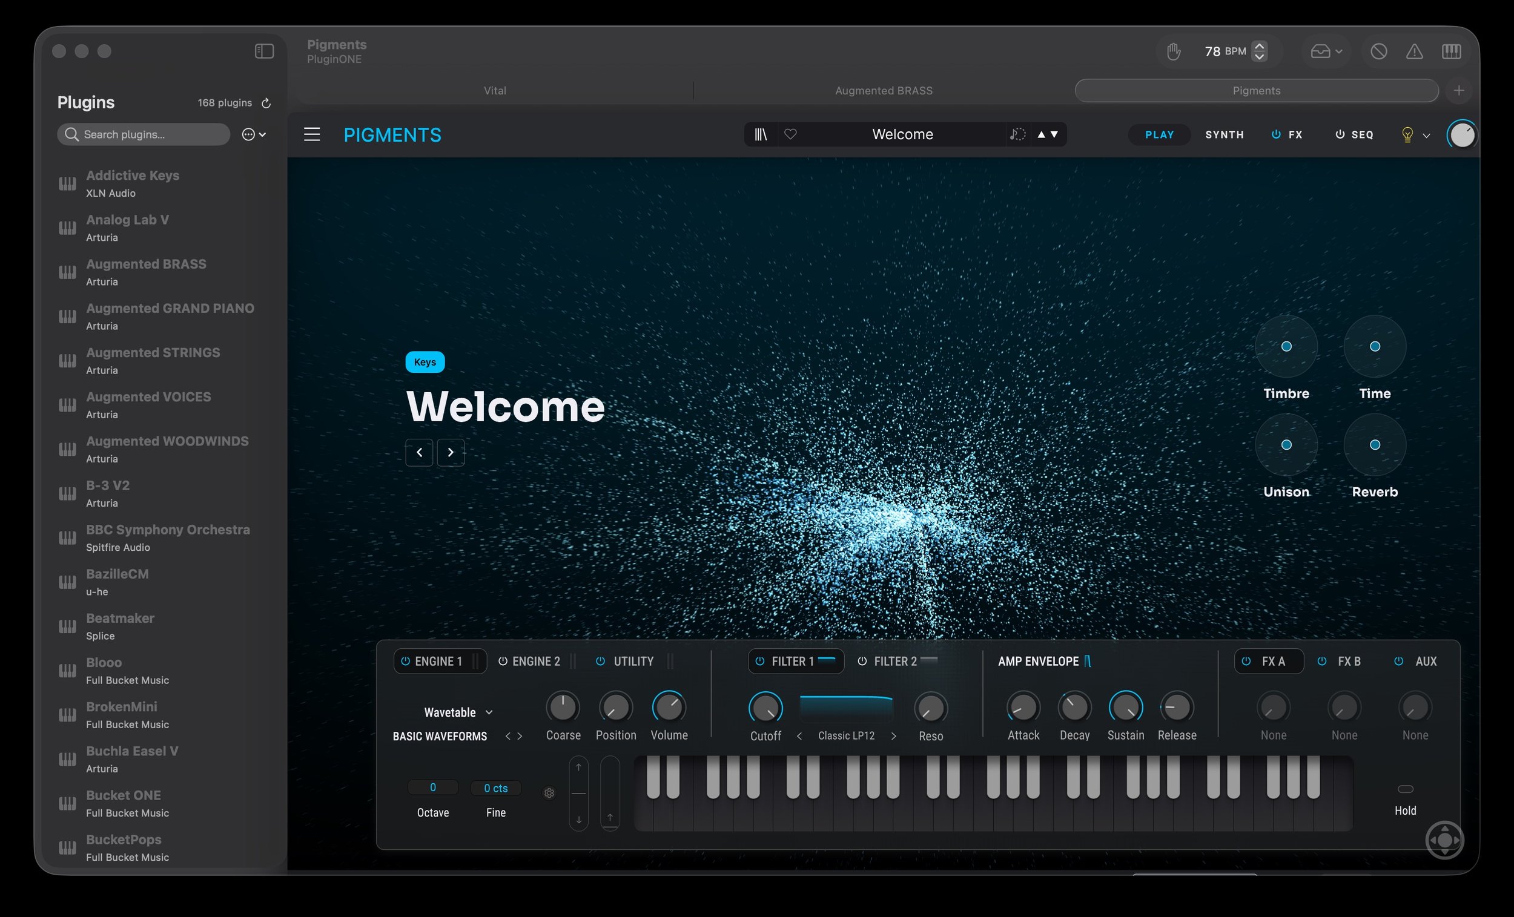Switch to the SYNTH view tab
The image size is (1514, 917).
click(1224, 134)
